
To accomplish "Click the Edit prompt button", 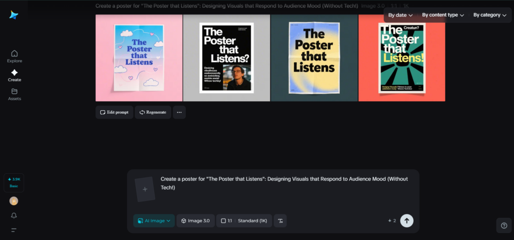I will [x=114, y=112].
